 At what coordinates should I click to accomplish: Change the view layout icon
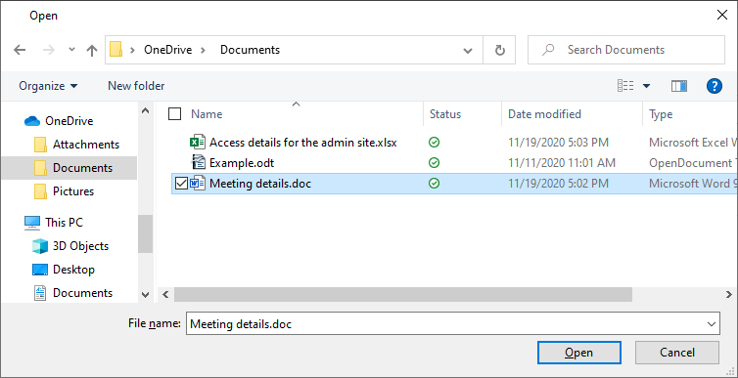pyautogui.click(x=625, y=86)
